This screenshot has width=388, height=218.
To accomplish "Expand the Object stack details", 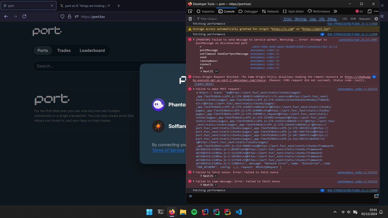I will coord(197,93).
